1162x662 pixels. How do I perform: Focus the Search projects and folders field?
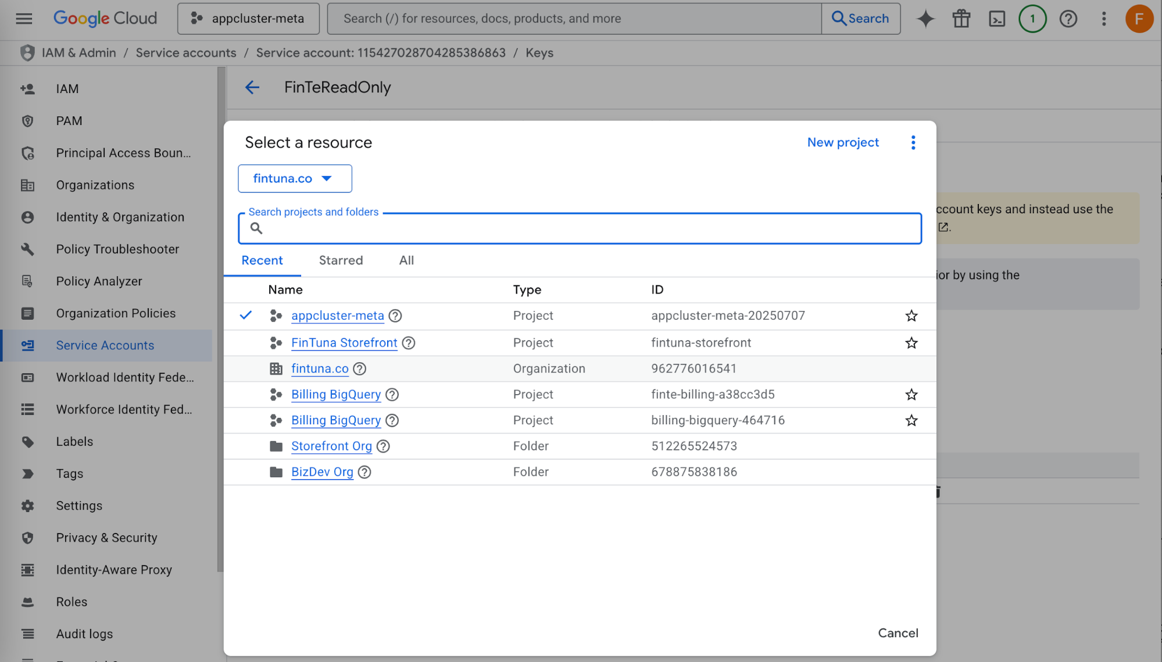coord(580,228)
